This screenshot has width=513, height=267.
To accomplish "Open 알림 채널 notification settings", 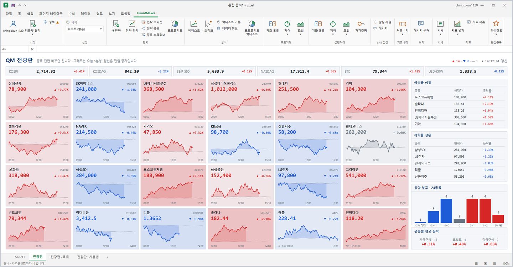I will [x=382, y=22].
